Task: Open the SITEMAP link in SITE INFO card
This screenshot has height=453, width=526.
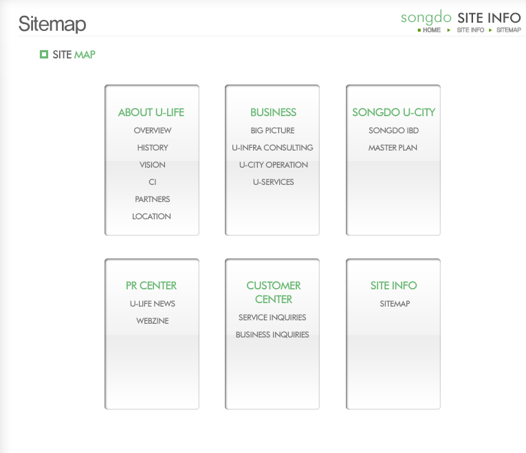Action: click(x=395, y=304)
